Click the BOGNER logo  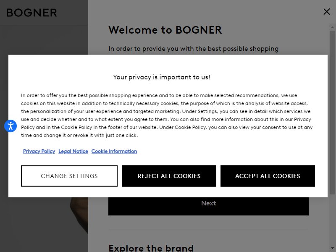click(x=31, y=13)
